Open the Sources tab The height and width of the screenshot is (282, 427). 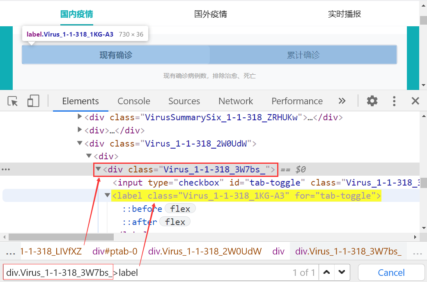click(x=184, y=101)
